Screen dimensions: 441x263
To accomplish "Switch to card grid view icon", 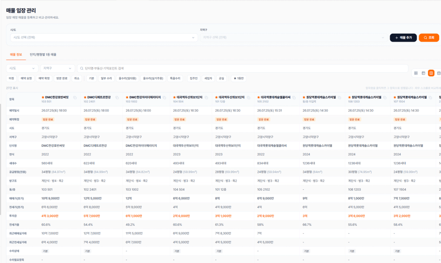I will [x=416, y=73].
